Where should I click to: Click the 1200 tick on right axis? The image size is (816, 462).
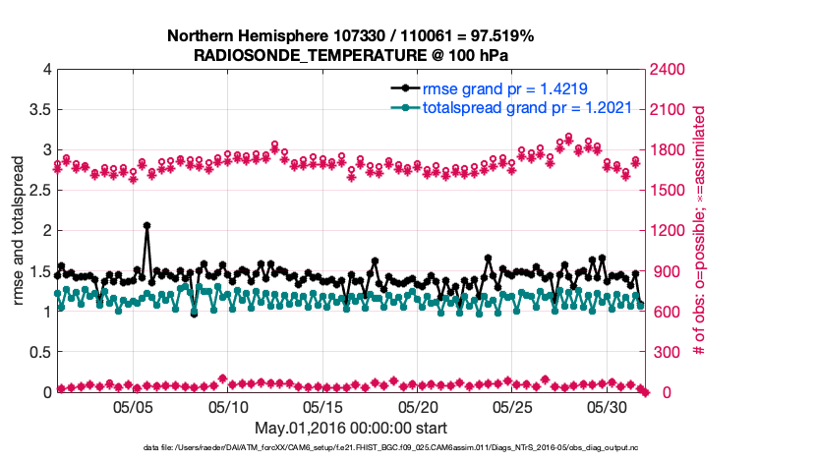[668, 231]
